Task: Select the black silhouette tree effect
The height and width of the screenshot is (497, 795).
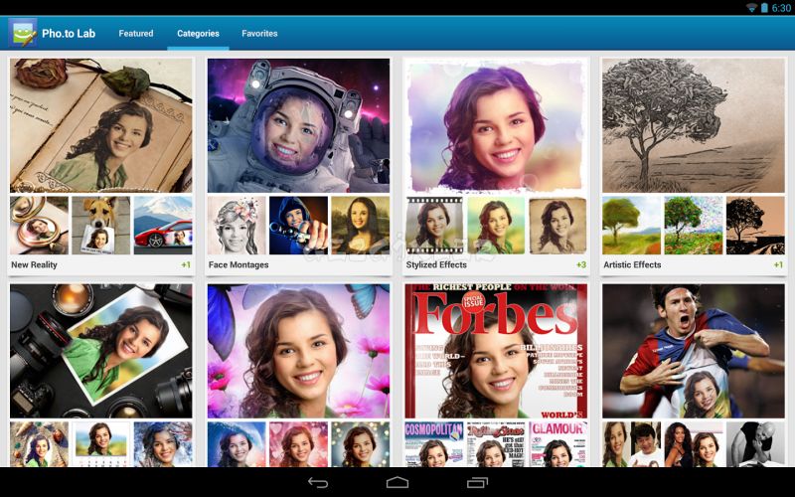Action: [x=755, y=226]
